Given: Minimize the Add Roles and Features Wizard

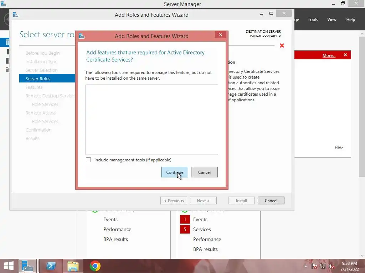Looking at the screenshot, I should (x=262, y=14).
